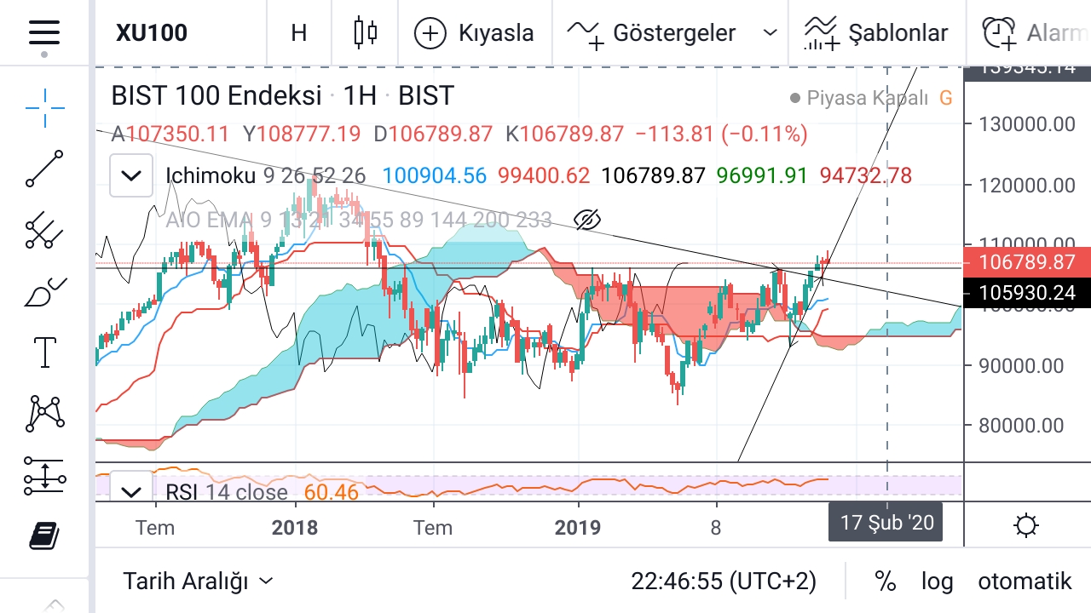Toggle percent scale mode
The height and width of the screenshot is (613, 1091).
tap(885, 581)
